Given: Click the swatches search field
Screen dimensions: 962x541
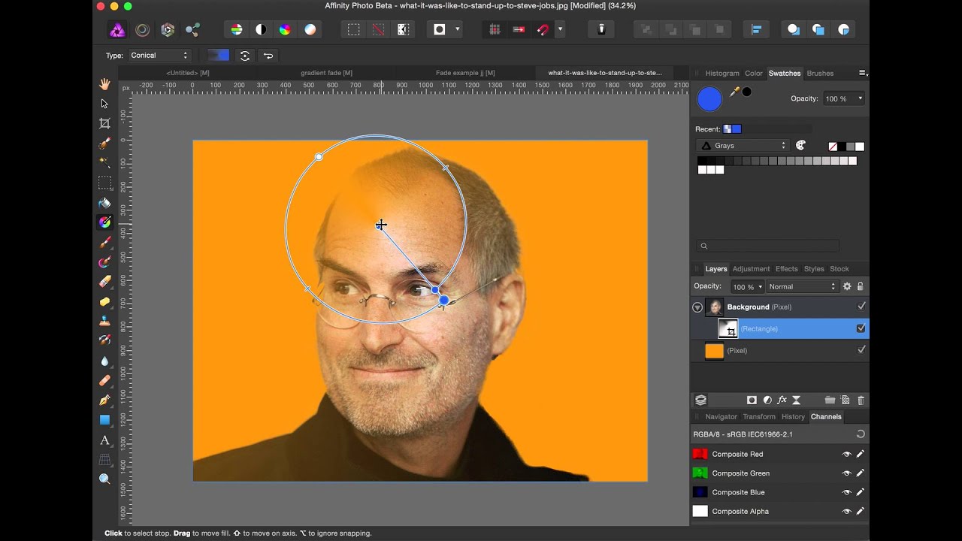Looking at the screenshot, I should 767,246.
